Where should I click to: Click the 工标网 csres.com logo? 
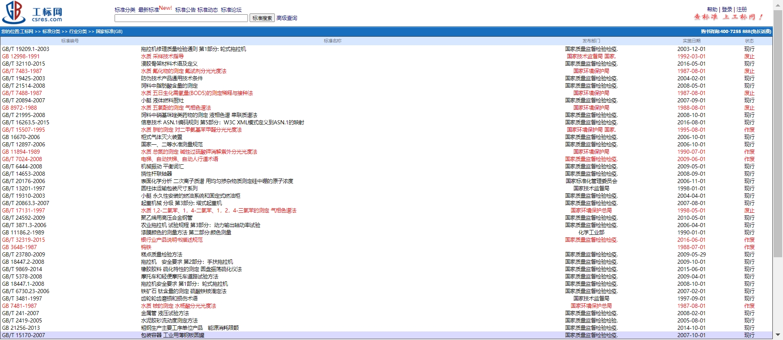33,12
